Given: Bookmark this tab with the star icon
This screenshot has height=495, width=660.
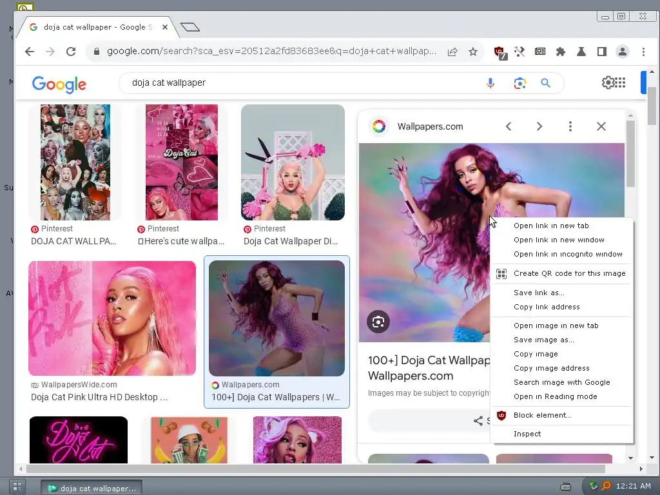Looking at the screenshot, I should pyautogui.click(x=473, y=52).
